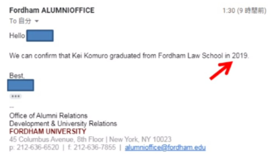This screenshot has height=154, width=279.
Task: Click the year 2019 in the message
Action: (x=240, y=56)
